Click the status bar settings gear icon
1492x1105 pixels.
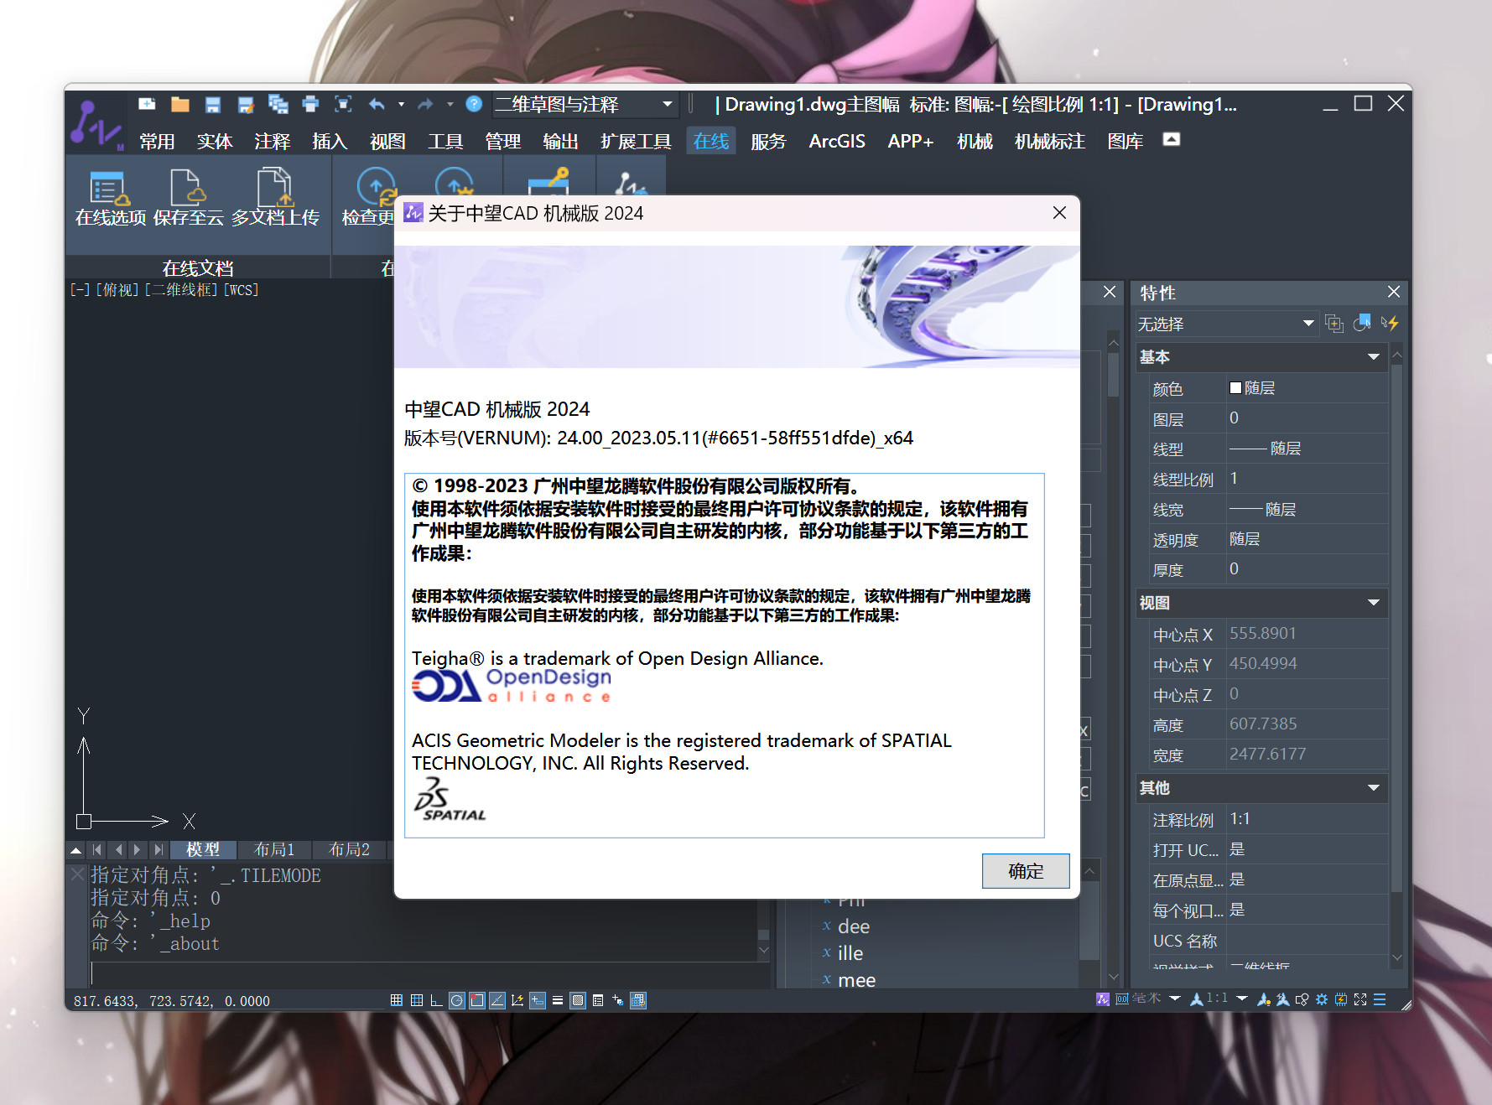pyautogui.click(x=1322, y=999)
